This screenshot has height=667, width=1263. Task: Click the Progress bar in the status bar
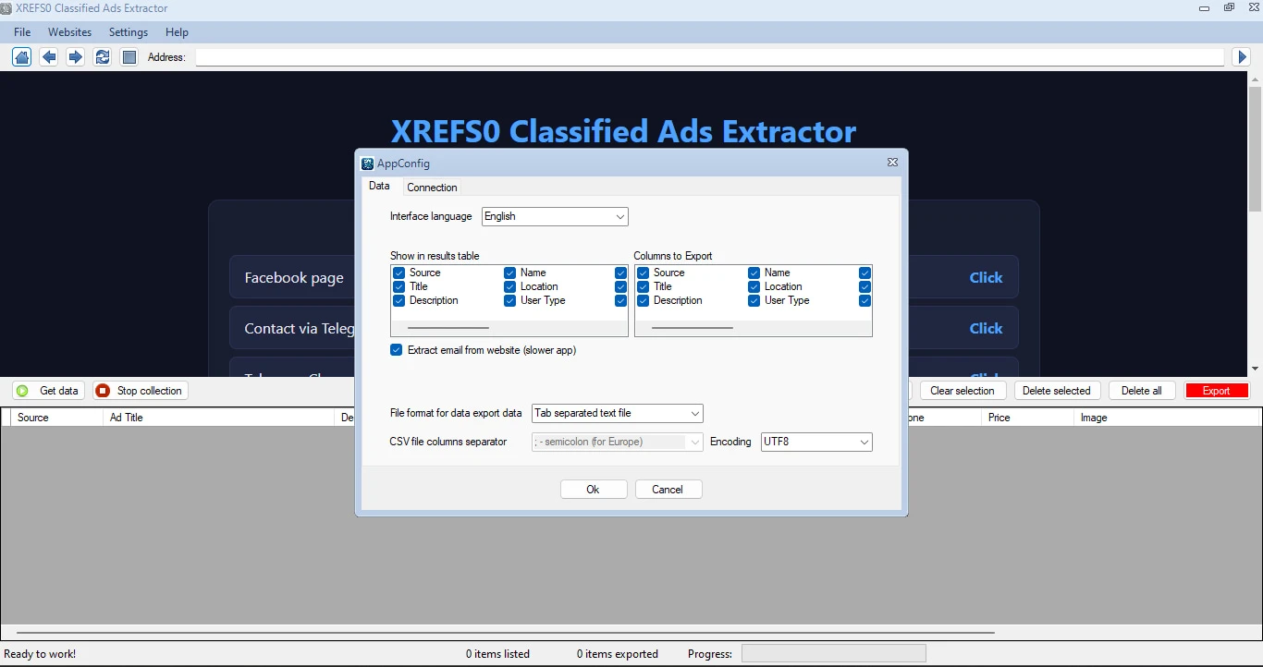point(833,654)
